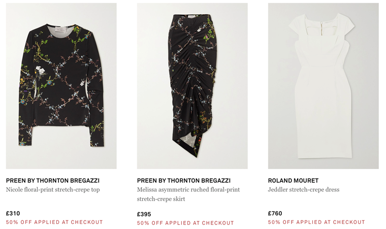The width and height of the screenshot is (386, 229).
Task: Click the 50% off notice under £395
Action: tap(185, 223)
